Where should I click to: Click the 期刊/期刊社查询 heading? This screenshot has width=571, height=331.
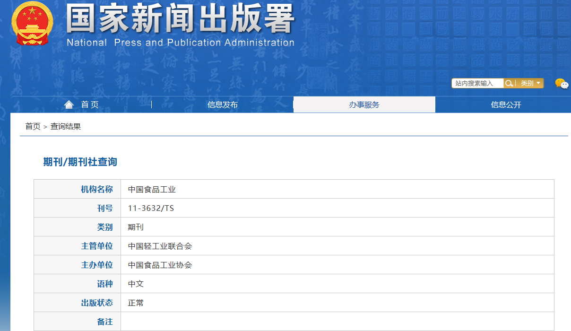coord(80,162)
